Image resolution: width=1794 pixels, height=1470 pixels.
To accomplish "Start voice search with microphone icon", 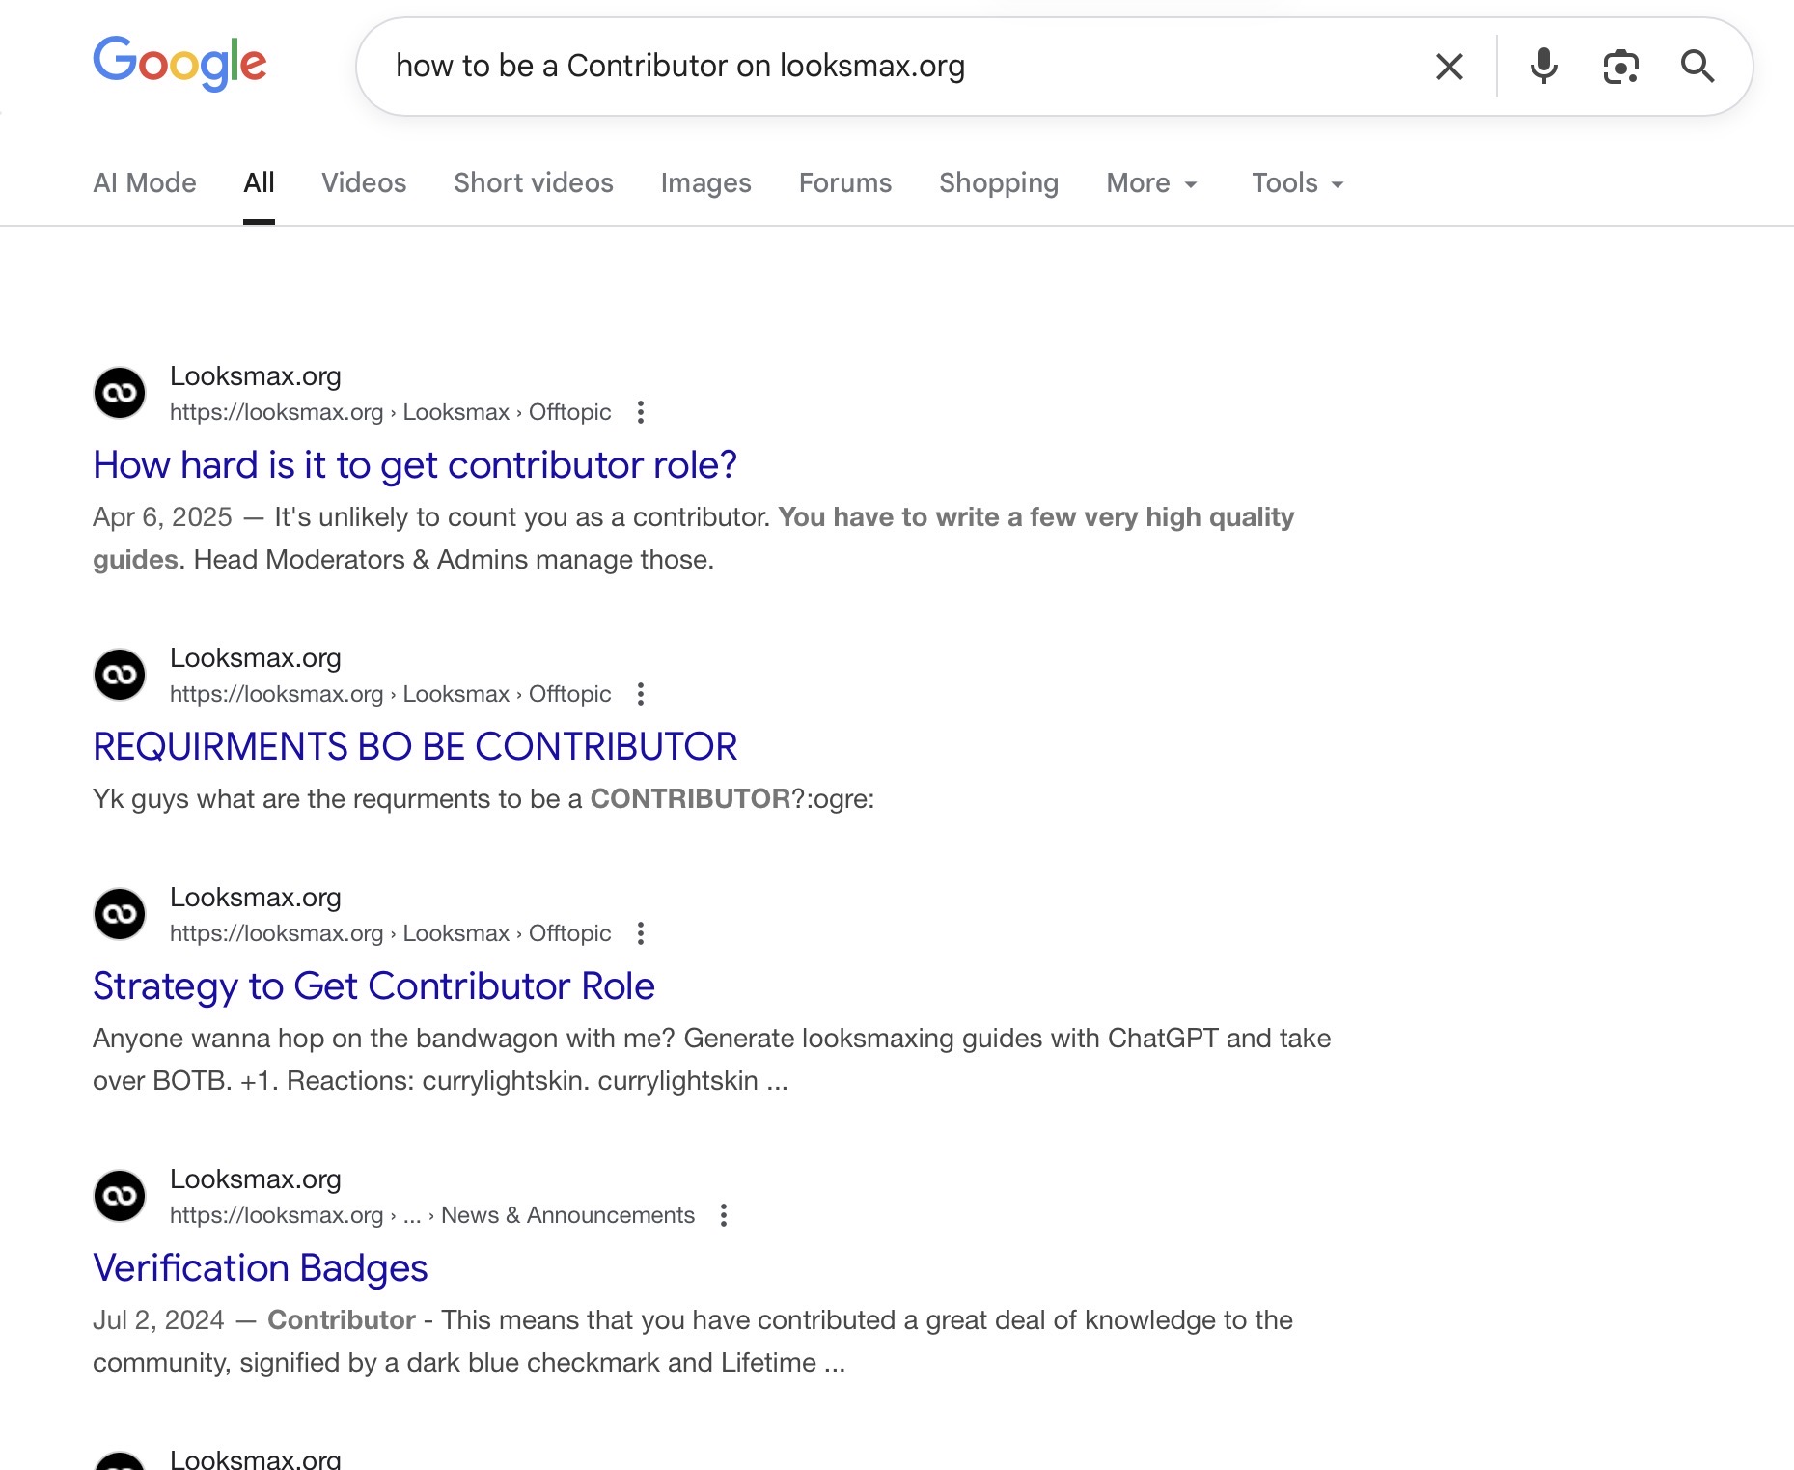I will 1543,67.
